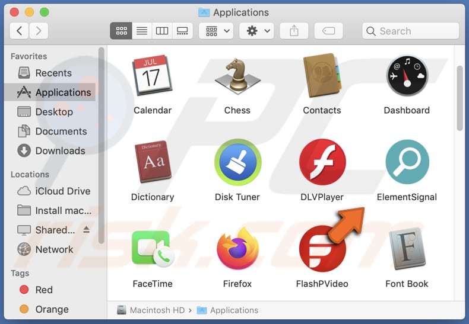Viewport: 469px width, 324px height.
Task: Select the DLVPlayer app icon
Action: click(x=322, y=162)
